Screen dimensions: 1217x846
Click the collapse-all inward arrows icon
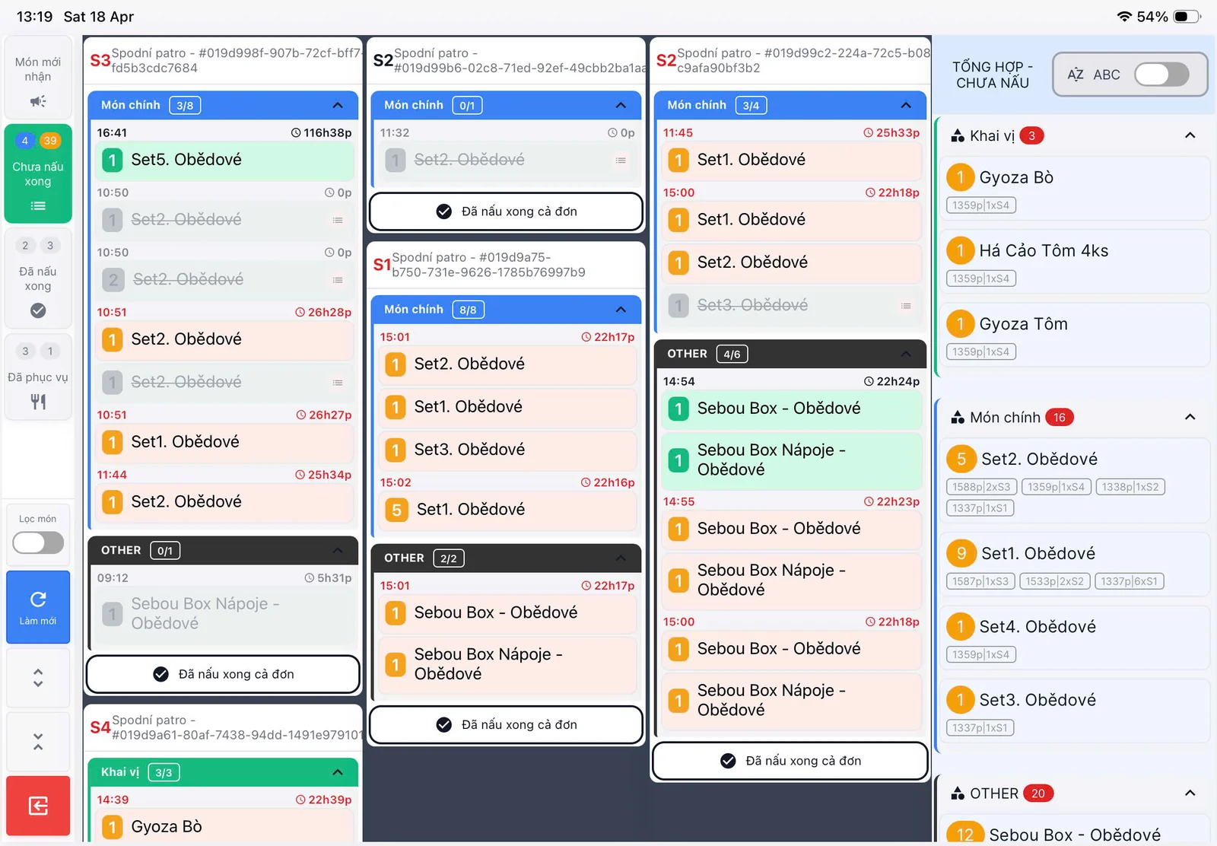coord(38,742)
